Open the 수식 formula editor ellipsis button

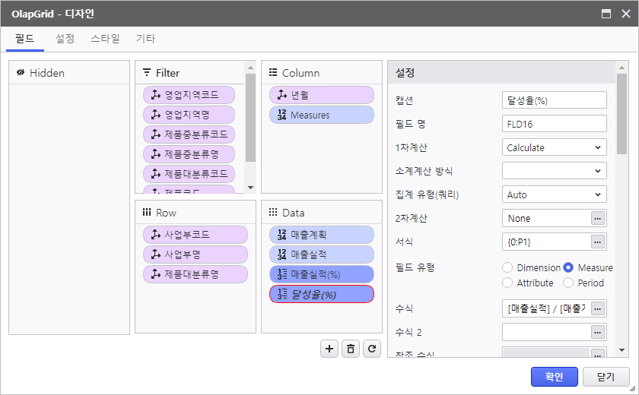[x=598, y=308]
